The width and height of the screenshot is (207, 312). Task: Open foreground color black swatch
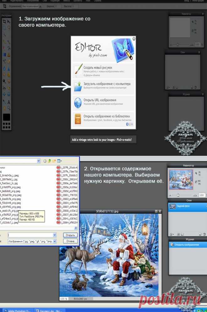(6, 117)
